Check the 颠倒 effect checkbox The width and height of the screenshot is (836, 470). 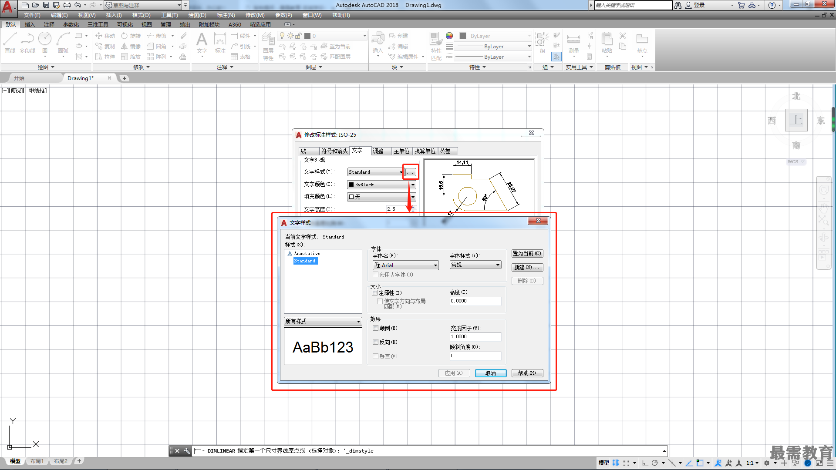375,328
